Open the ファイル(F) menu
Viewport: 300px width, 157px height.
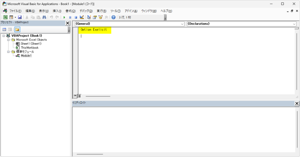(15, 11)
